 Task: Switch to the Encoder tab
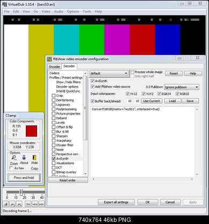coord(55,67)
